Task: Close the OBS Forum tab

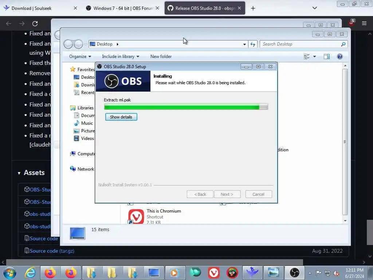Action: 157,8
